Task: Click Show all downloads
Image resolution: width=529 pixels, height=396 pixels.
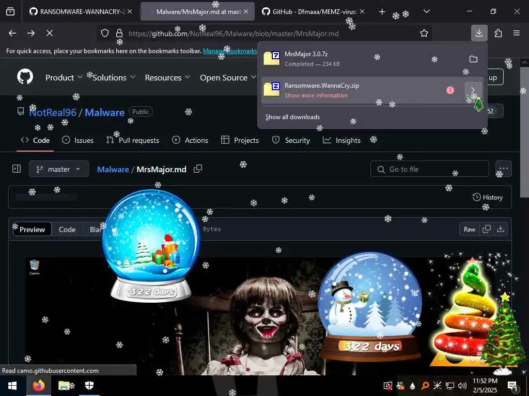Action: click(292, 117)
